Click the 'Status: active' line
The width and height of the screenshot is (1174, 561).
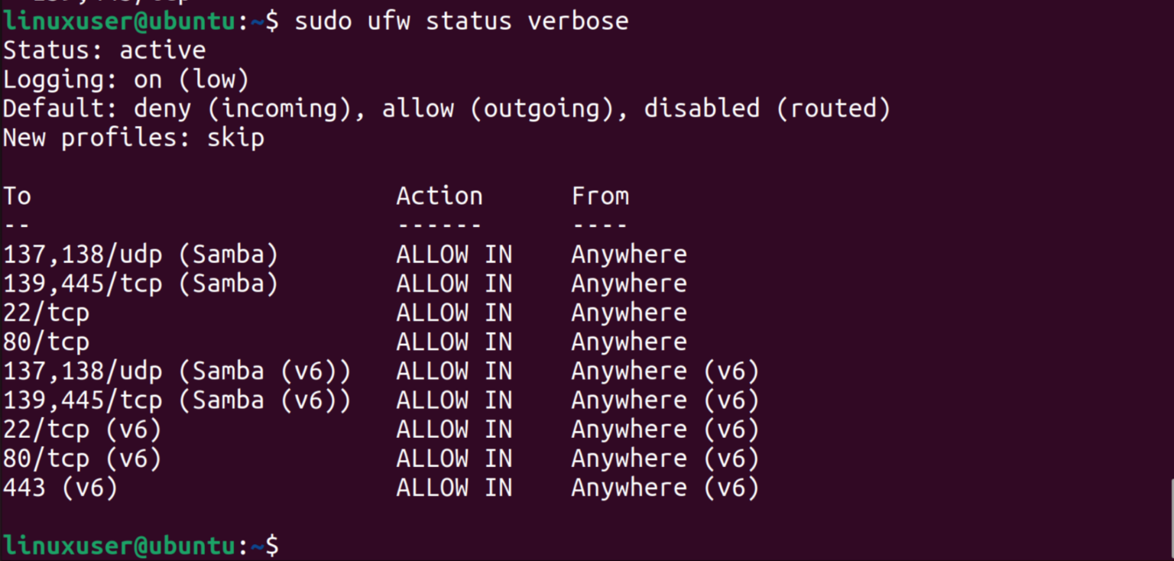tap(105, 50)
